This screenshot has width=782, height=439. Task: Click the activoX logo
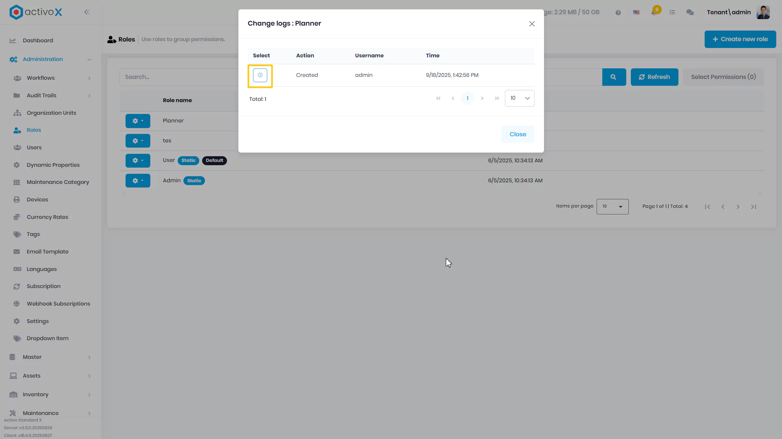coord(36,12)
